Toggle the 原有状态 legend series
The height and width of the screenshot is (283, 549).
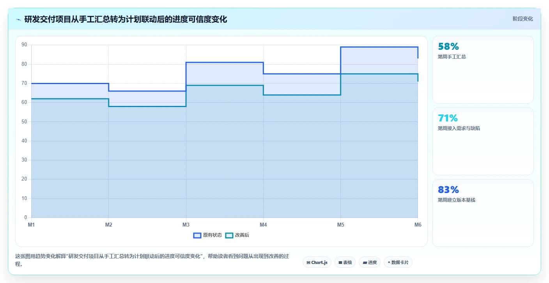[x=208, y=235]
